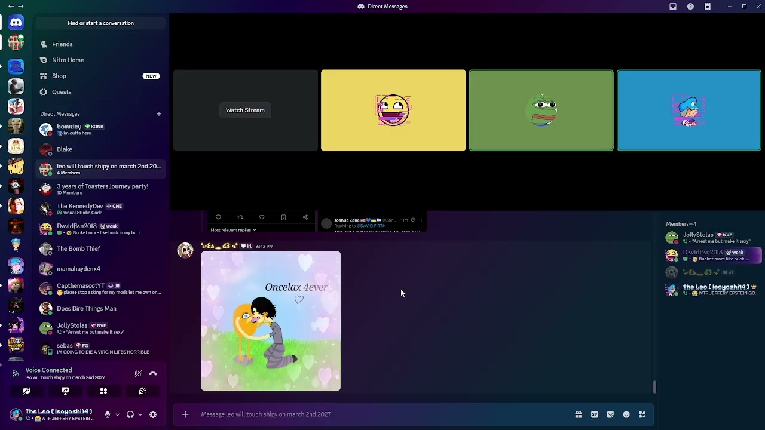The width and height of the screenshot is (765, 430).
Task: Deafen audio with headphones icon
Action: coord(130,414)
